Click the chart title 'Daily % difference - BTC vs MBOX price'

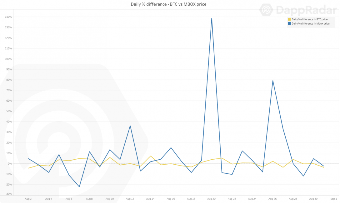[168, 4]
